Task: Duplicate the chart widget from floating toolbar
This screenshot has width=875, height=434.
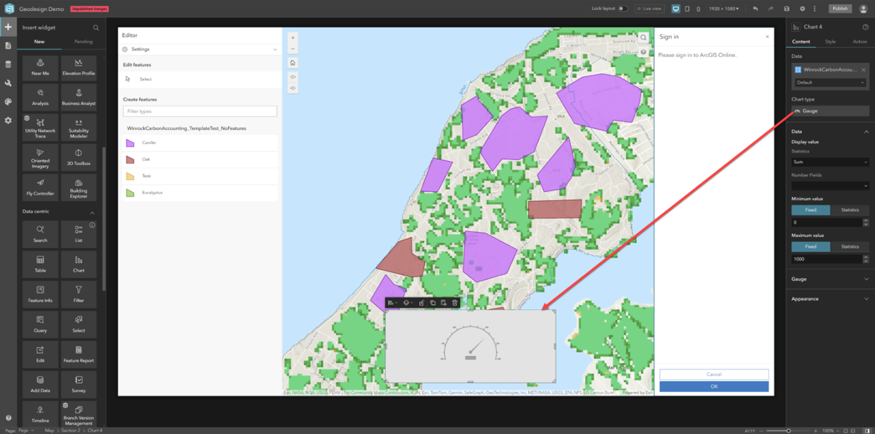Action: point(433,303)
